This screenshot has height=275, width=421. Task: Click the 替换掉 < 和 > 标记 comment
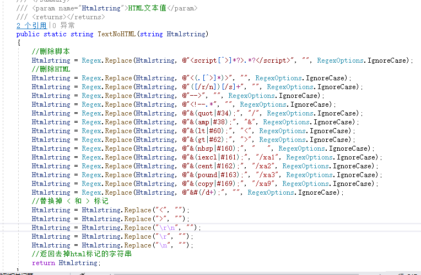70,201
